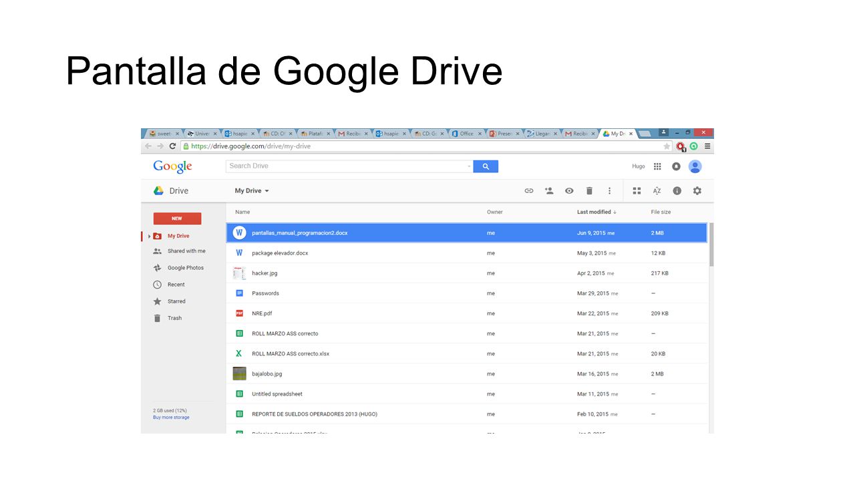Switch to the Universidad browser tab

[202, 134]
